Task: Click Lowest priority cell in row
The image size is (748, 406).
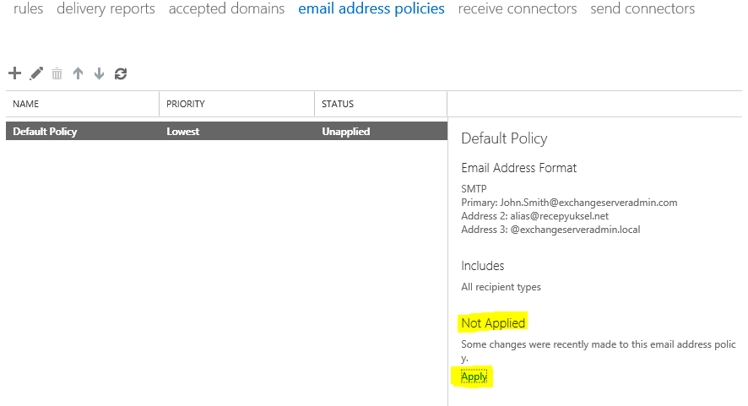Action: pos(182,132)
